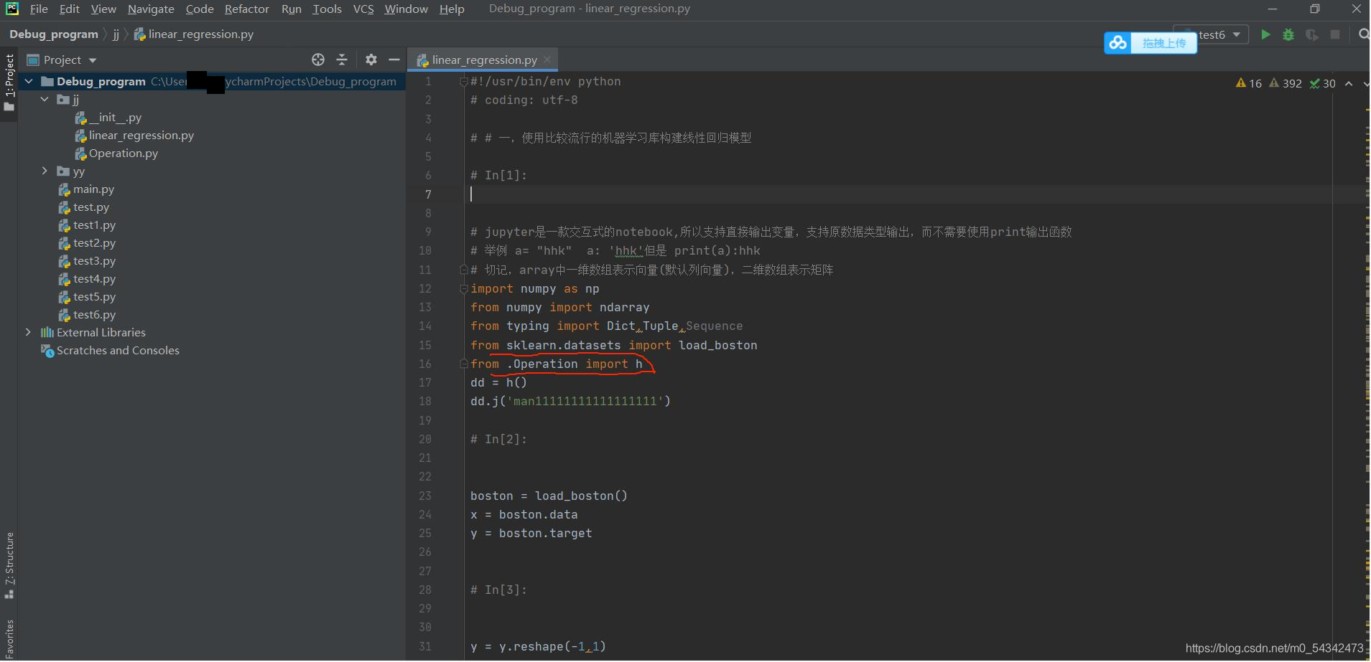Toggle the Favorites tool window
Image resolution: width=1371 pixels, height=662 pixels.
pos(9,638)
